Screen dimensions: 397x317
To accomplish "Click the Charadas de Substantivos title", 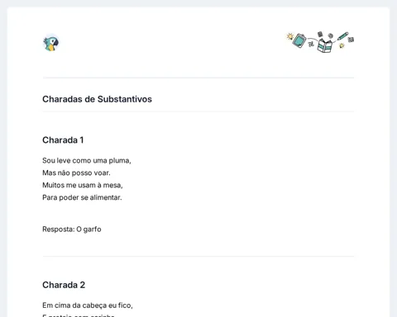I will click(x=97, y=99).
